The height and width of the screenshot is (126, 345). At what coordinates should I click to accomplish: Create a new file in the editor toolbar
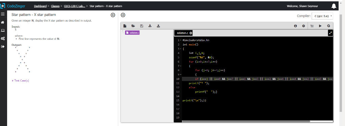[x=125, y=26]
